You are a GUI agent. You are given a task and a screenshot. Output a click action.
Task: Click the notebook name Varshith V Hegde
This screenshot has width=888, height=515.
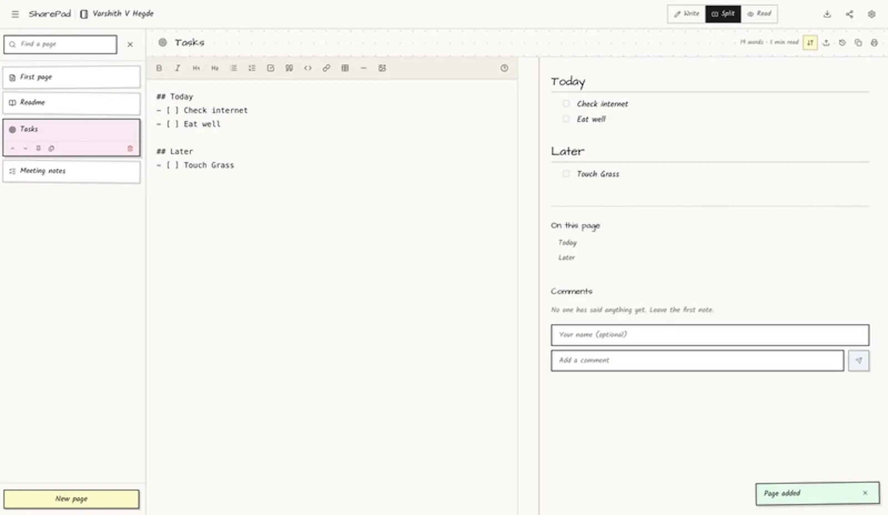tap(123, 14)
